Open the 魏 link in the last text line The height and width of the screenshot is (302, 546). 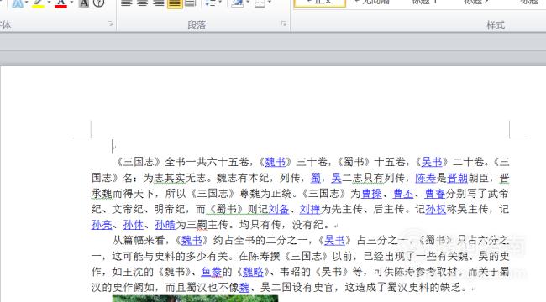[x=244, y=288]
